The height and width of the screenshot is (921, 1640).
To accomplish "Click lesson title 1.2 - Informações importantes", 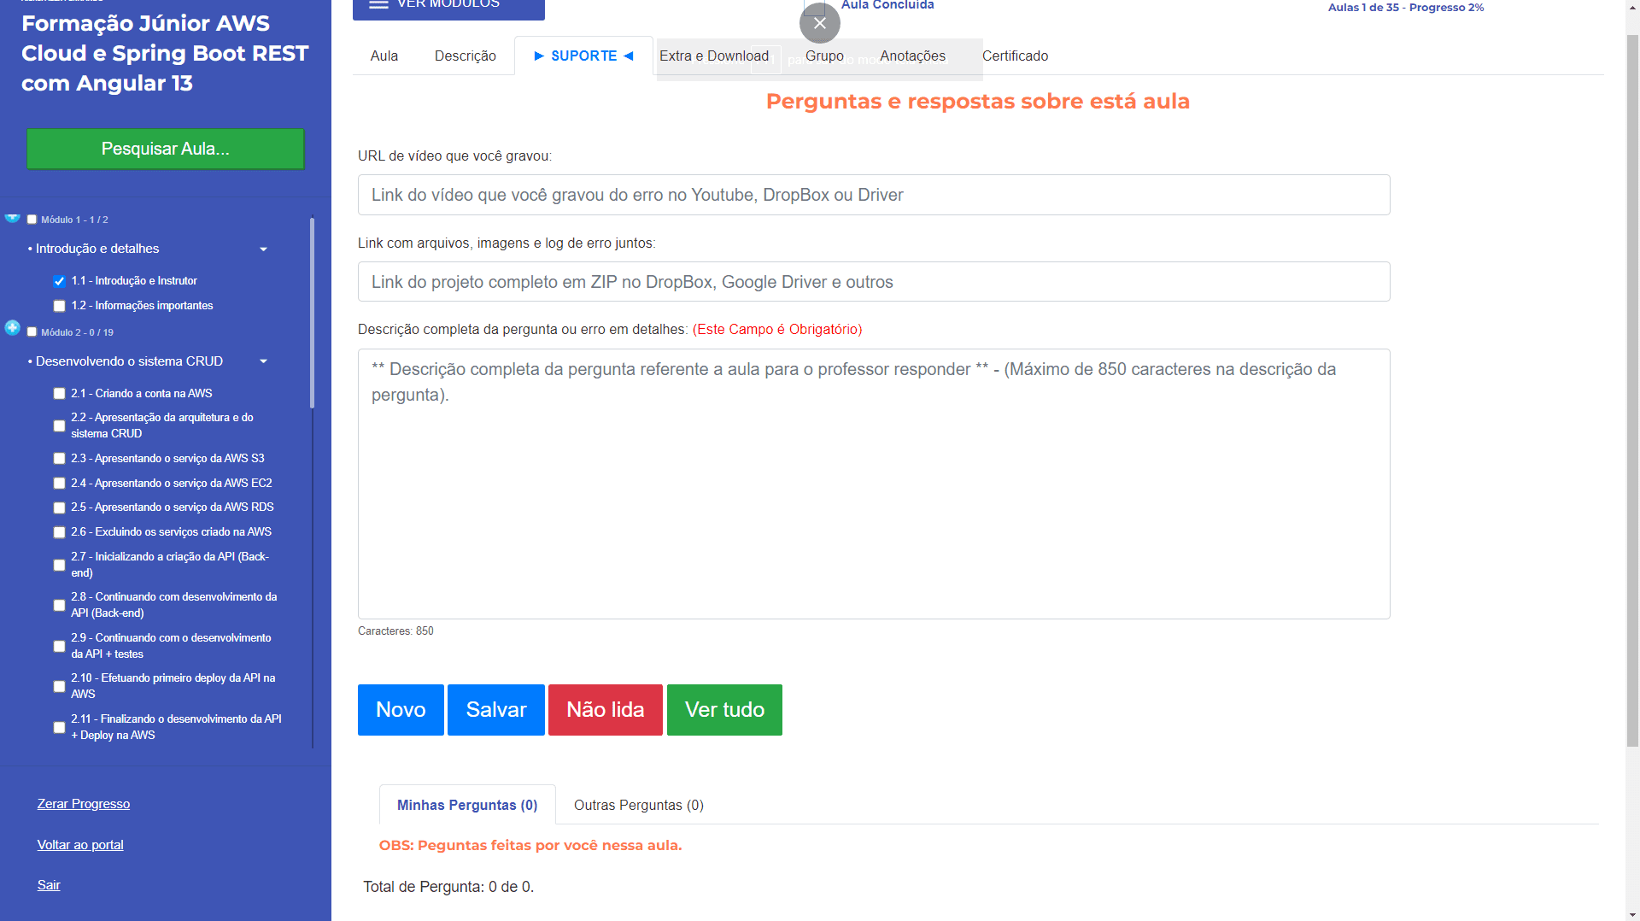I will [x=142, y=306].
